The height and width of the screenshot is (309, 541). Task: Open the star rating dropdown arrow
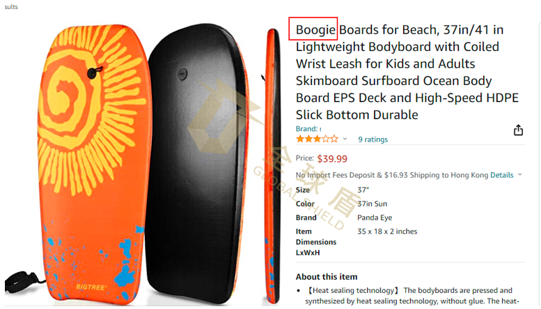pos(345,139)
